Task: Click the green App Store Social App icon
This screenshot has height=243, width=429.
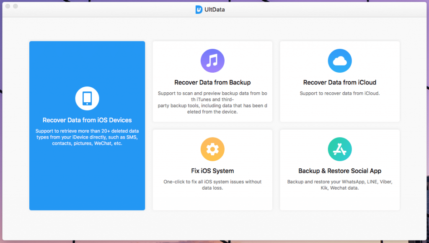Action: click(339, 149)
